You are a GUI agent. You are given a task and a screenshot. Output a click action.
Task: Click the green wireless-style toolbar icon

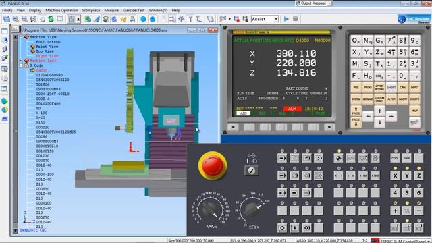coord(105,19)
